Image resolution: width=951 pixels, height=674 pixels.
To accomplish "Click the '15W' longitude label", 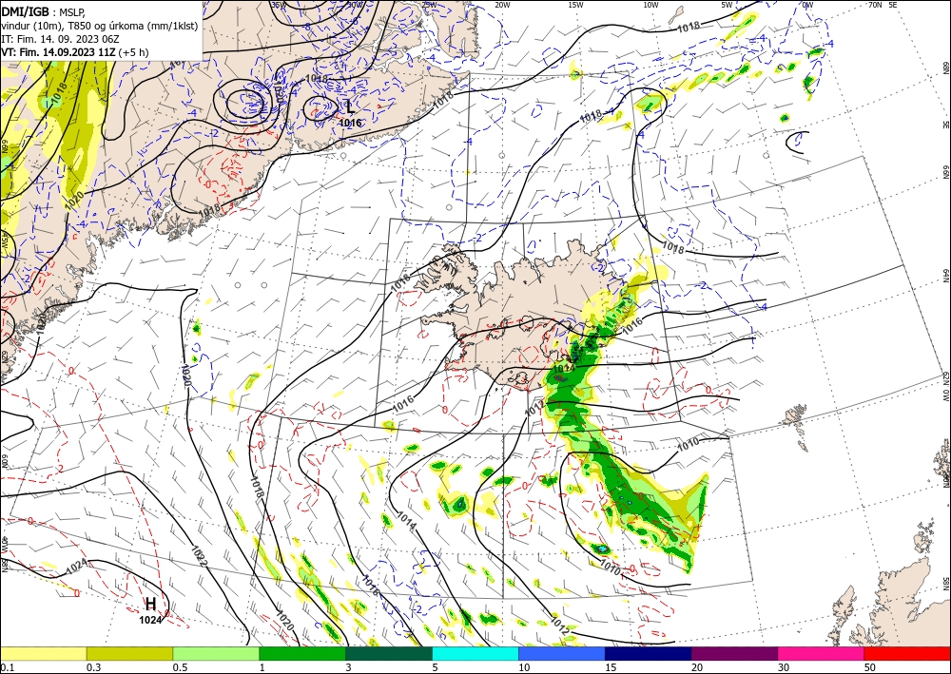I will pos(575,5).
